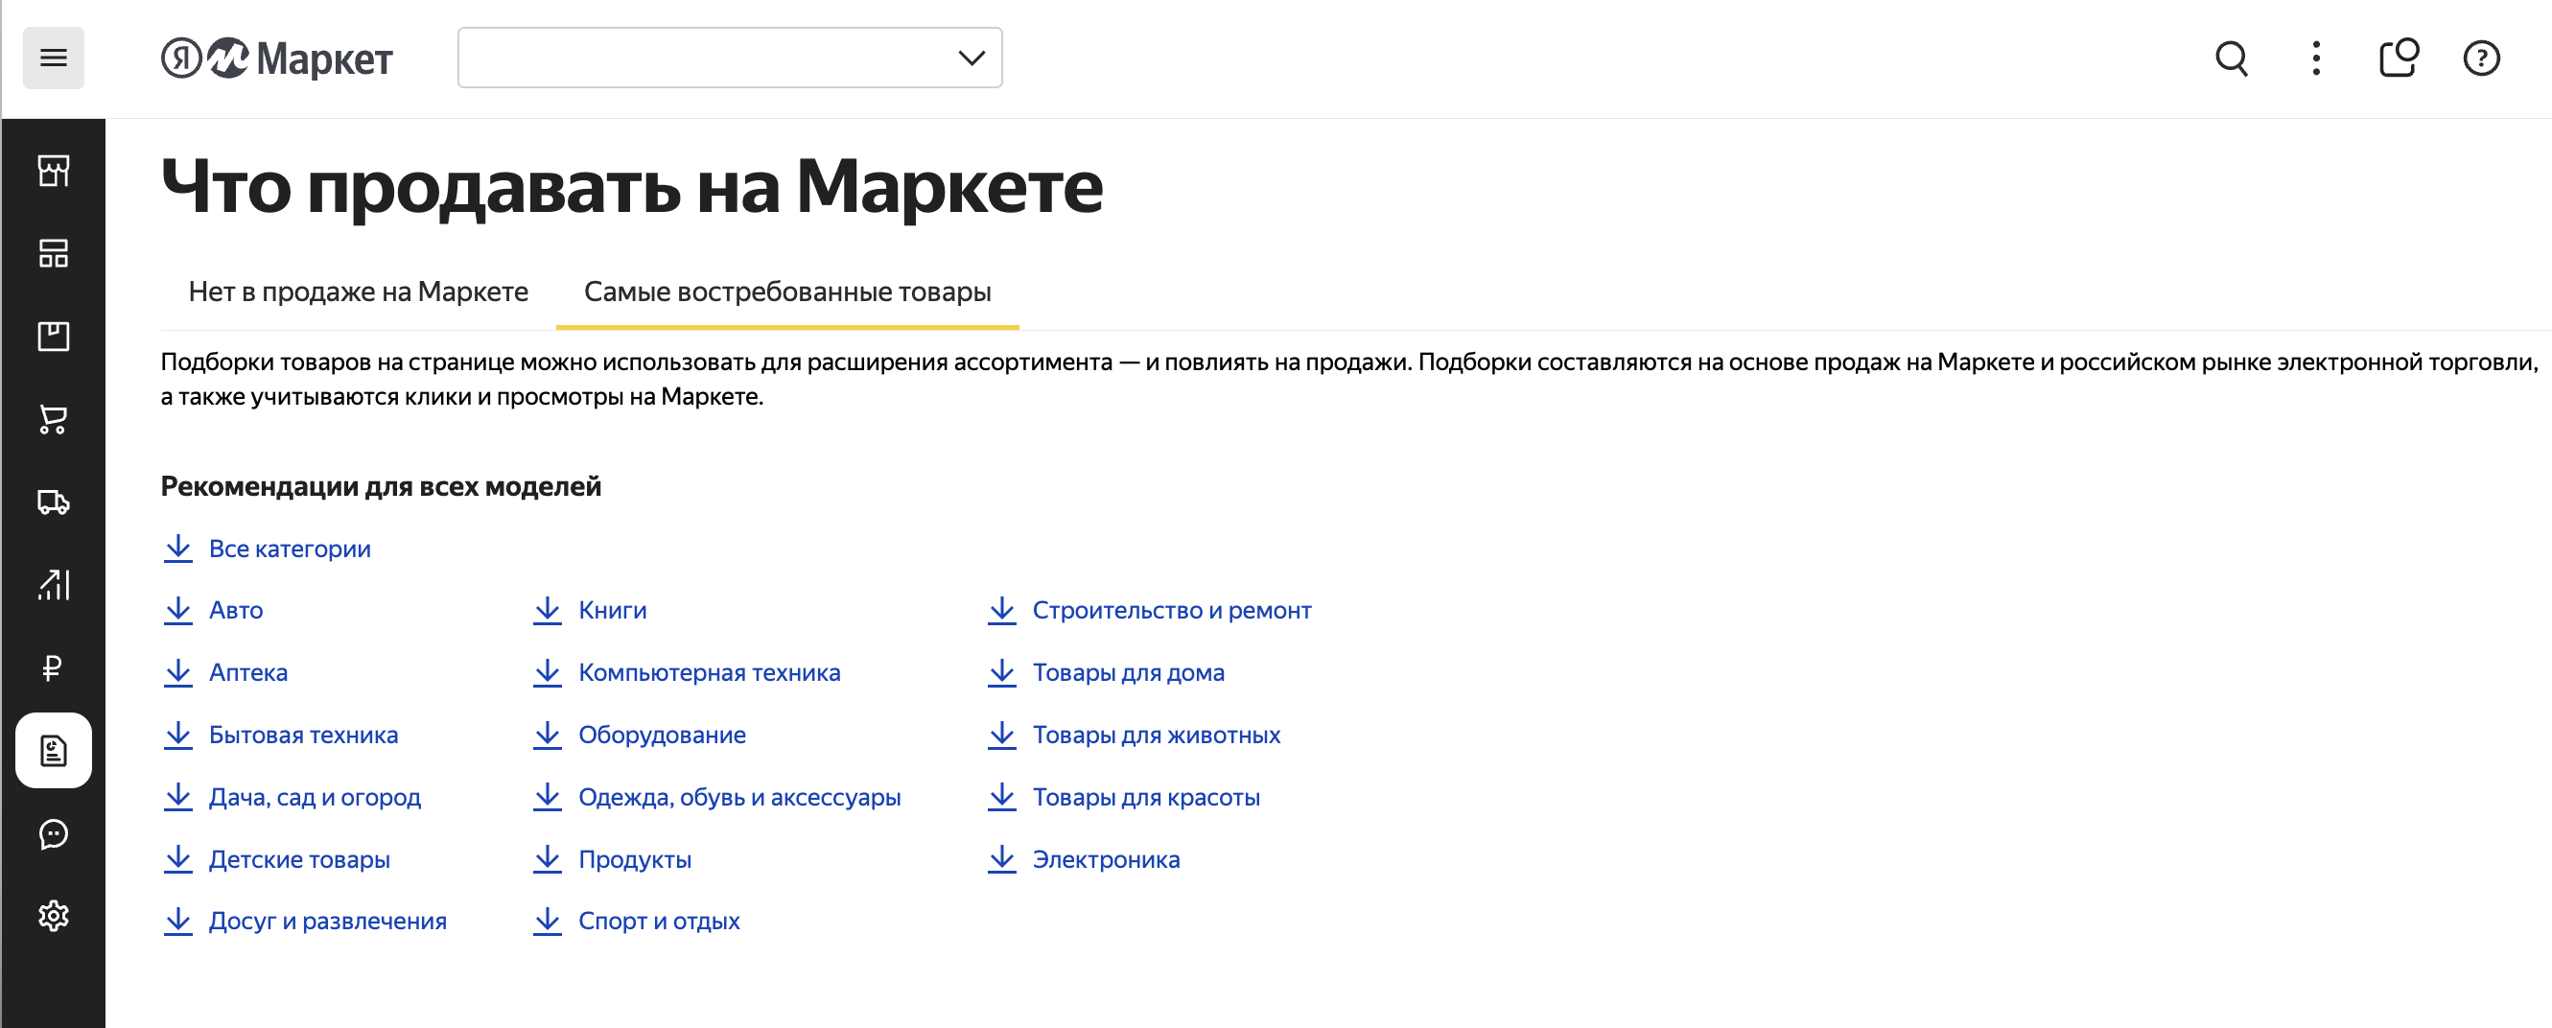The image size is (2552, 1028).
Task: Click the page title 'Что продавать на Маркете'
Action: (632, 186)
